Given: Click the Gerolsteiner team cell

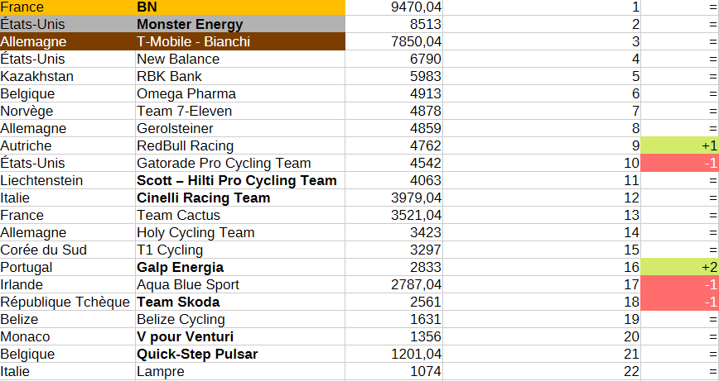Looking at the screenshot, I should [x=240, y=128].
